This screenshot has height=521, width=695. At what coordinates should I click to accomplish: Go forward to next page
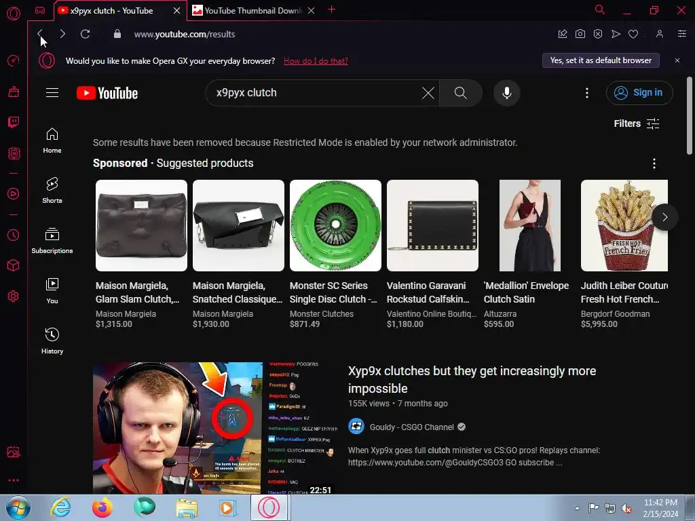point(62,34)
